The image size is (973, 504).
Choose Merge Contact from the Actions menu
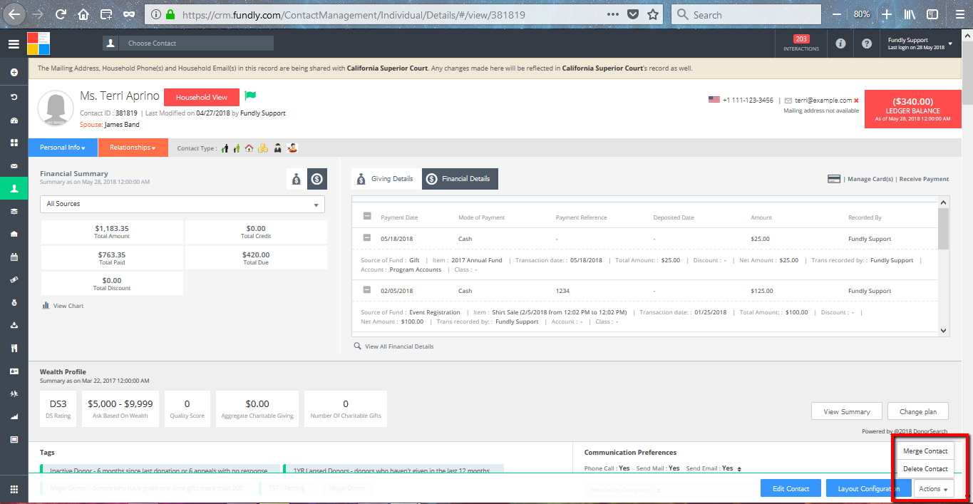pyautogui.click(x=925, y=451)
